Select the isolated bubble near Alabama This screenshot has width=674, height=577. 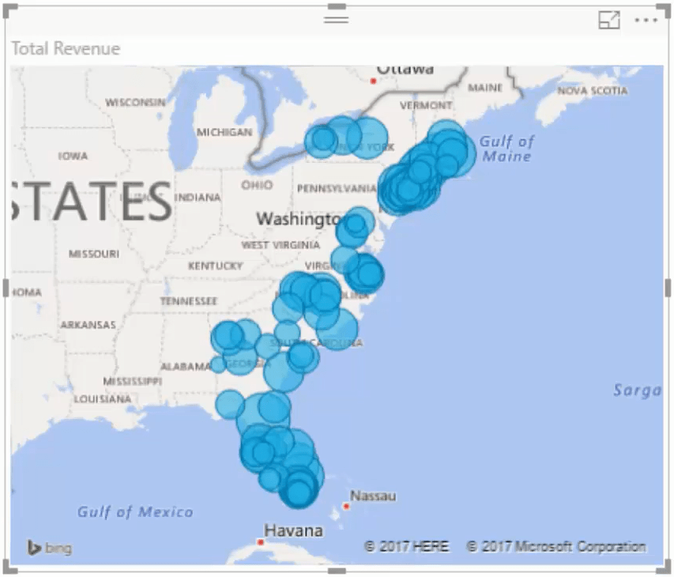pos(218,364)
